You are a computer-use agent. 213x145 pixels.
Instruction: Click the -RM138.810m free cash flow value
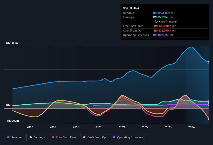[x=162, y=26]
